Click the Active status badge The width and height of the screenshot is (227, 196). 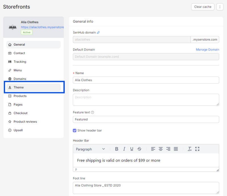pos(27,32)
